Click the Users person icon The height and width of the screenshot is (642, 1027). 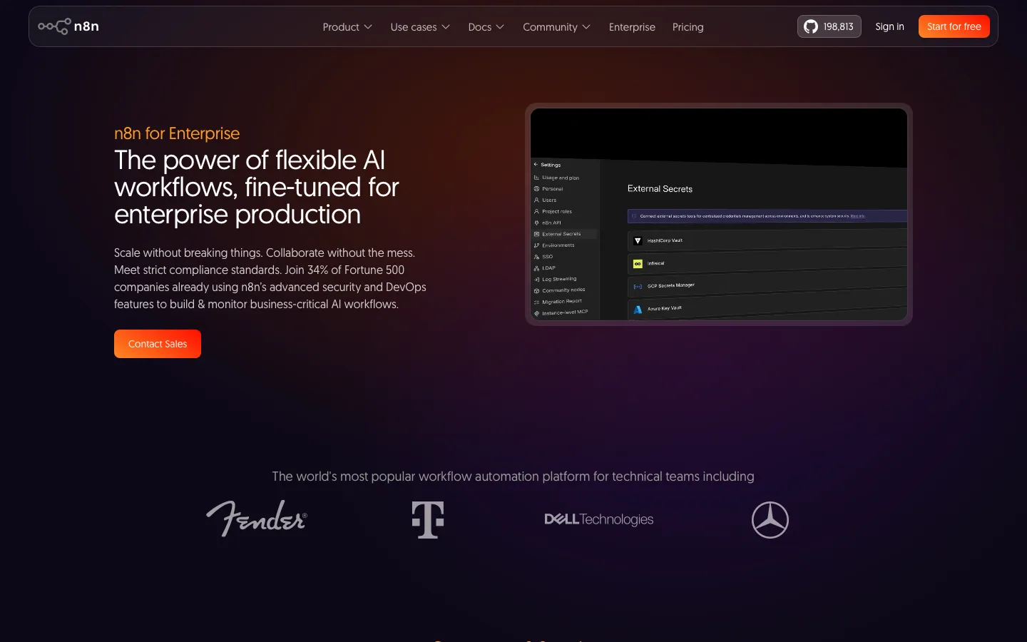(x=536, y=200)
